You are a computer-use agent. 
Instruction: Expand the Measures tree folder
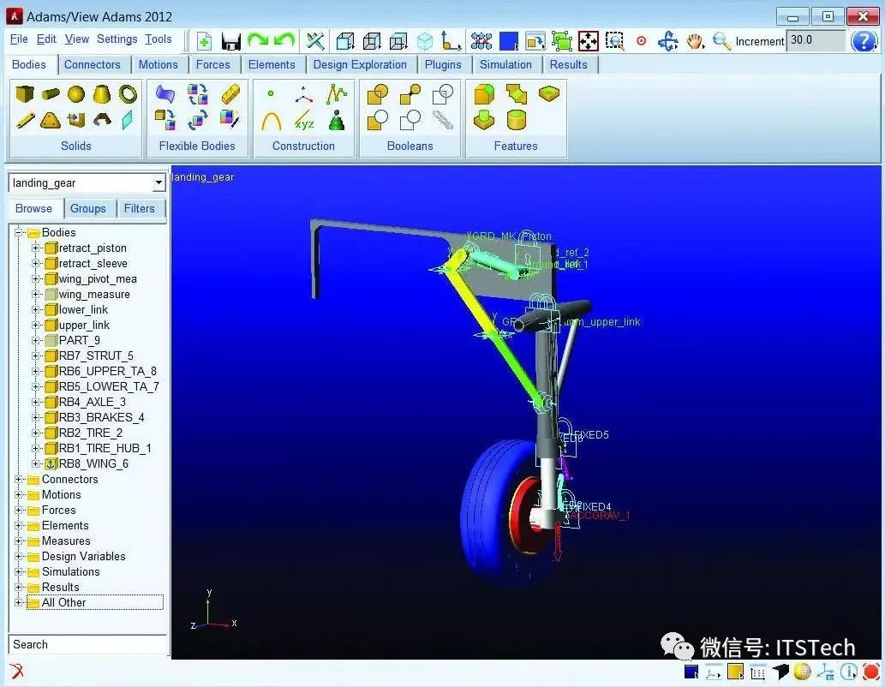point(19,541)
